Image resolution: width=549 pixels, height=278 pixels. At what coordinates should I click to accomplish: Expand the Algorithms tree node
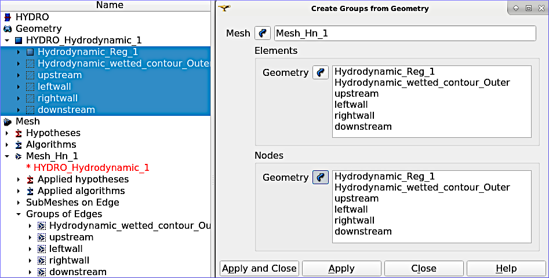point(7,145)
